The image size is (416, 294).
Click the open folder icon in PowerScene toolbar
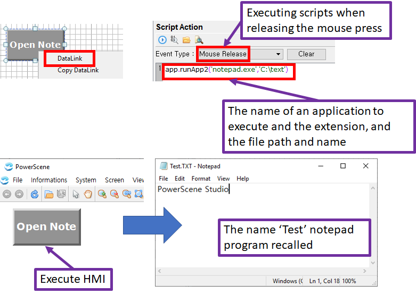tap(49, 195)
